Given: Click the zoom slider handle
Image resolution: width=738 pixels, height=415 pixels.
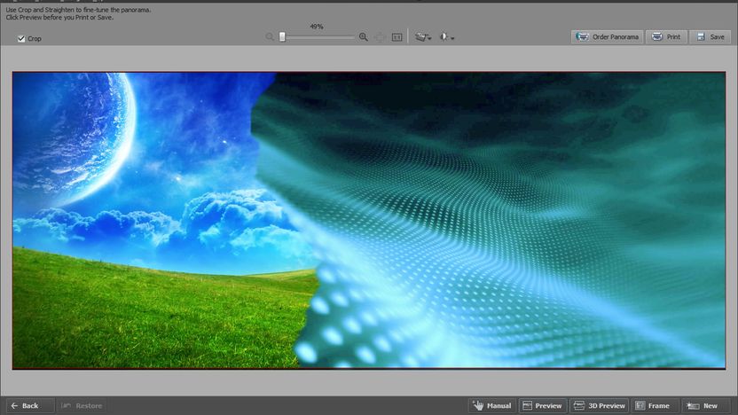Looking at the screenshot, I should click(282, 36).
